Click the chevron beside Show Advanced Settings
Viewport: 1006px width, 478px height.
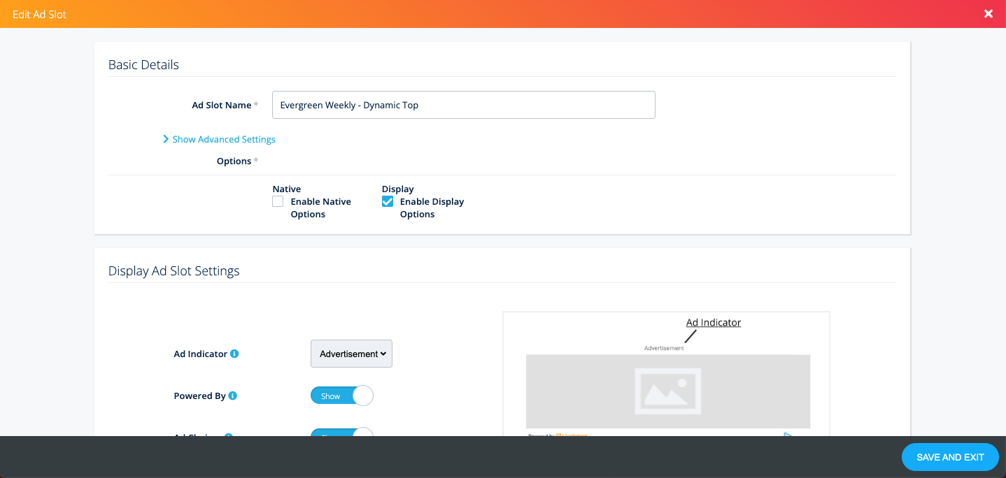[166, 139]
